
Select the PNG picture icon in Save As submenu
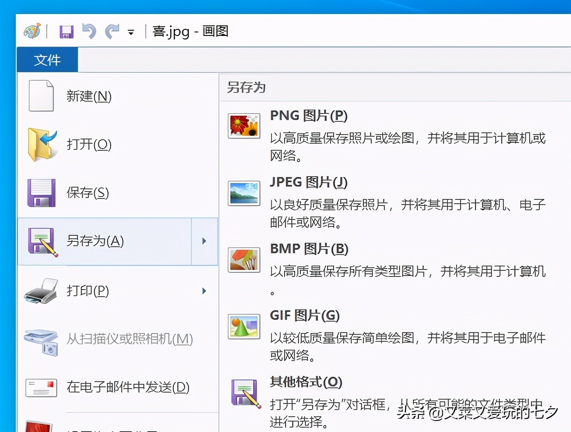[x=243, y=126]
